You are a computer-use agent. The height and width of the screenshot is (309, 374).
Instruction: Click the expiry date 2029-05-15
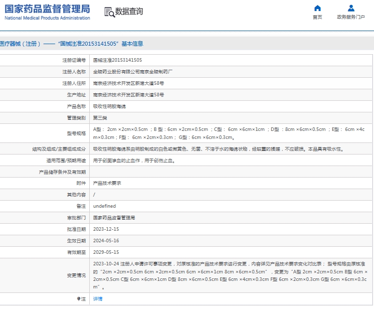(106, 252)
